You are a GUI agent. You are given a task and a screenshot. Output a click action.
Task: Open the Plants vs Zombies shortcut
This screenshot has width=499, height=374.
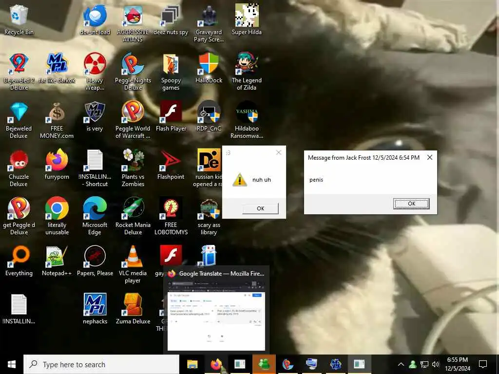[x=133, y=168]
